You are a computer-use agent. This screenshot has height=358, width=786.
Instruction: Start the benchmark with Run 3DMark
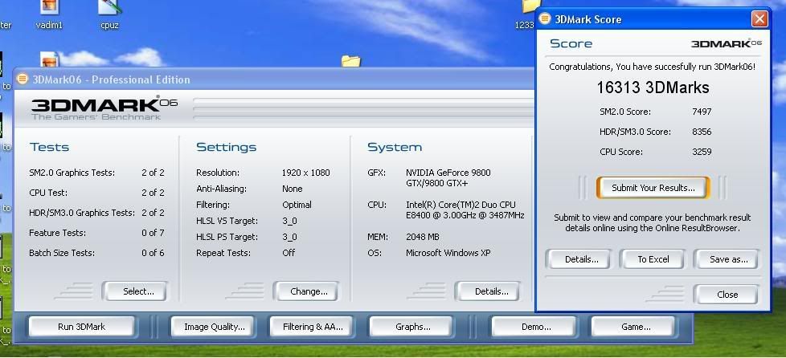click(x=82, y=327)
